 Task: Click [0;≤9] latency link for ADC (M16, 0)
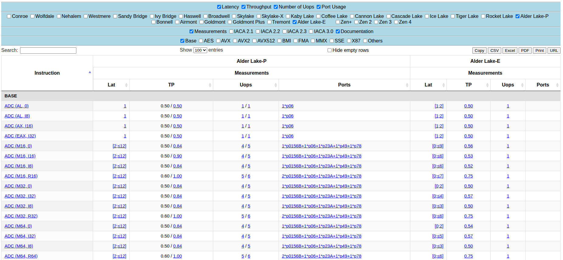coord(438,146)
